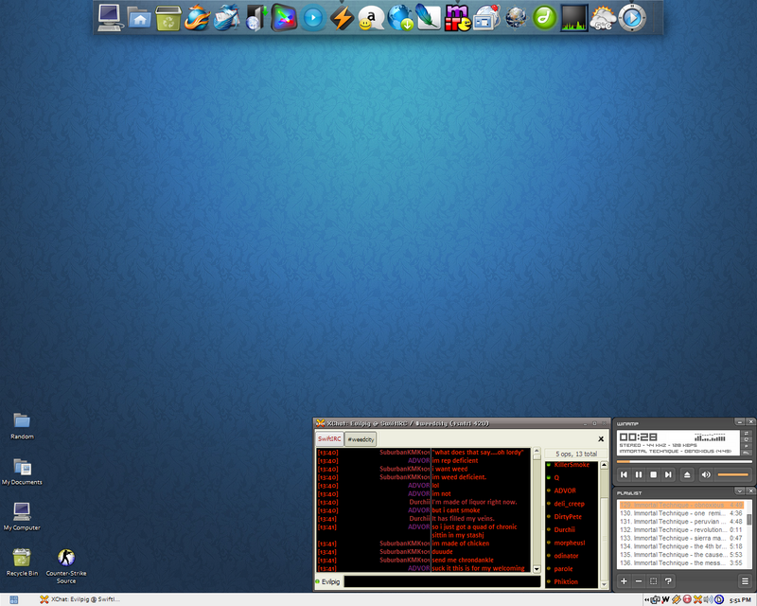Mute Winamp with the speaker icon
This screenshot has height=606, width=757.
[707, 473]
